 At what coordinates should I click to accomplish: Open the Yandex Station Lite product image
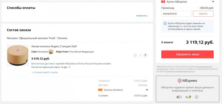tap(18, 55)
